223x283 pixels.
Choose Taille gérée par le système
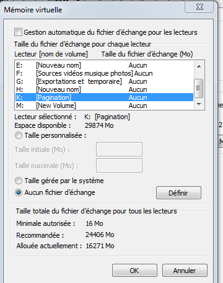coord(19,181)
